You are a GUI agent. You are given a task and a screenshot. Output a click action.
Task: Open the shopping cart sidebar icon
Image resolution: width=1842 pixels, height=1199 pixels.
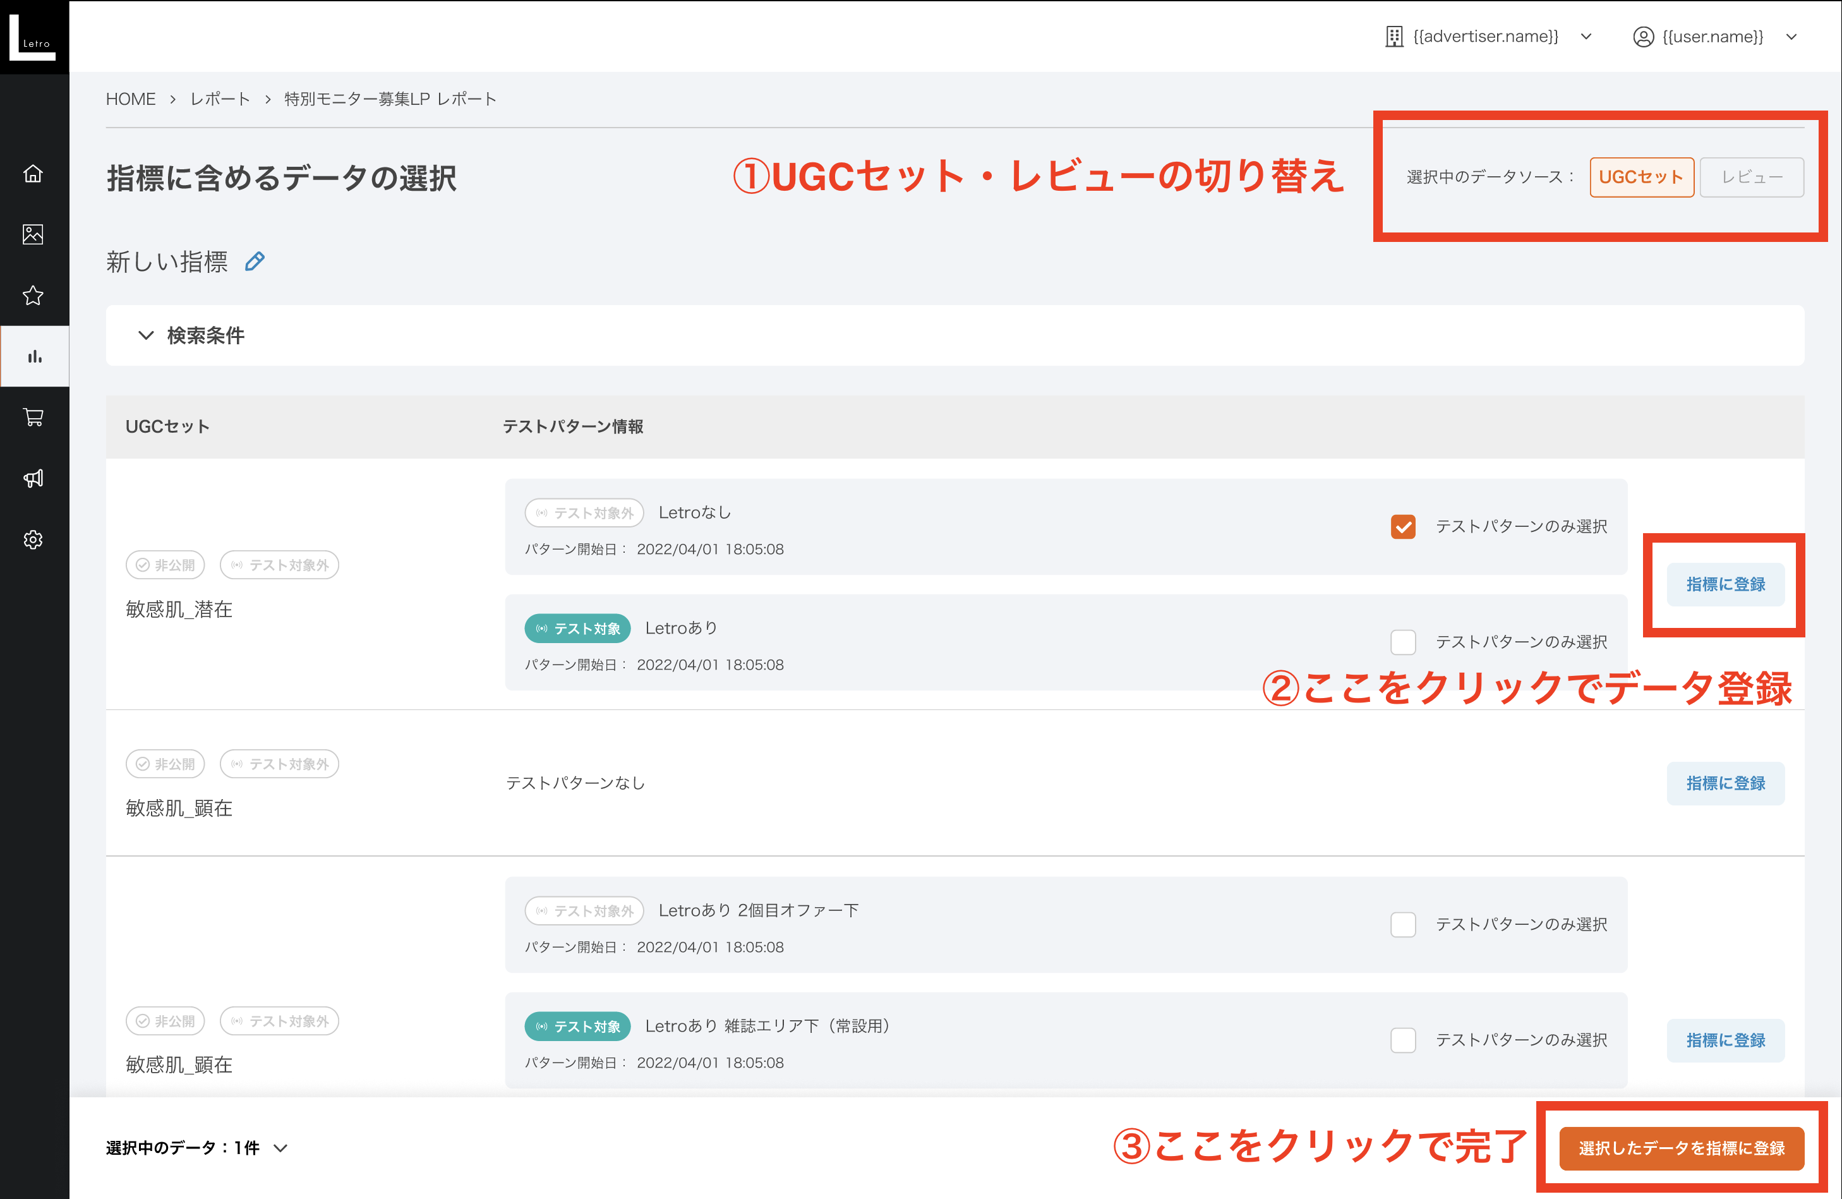click(x=33, y=418)
